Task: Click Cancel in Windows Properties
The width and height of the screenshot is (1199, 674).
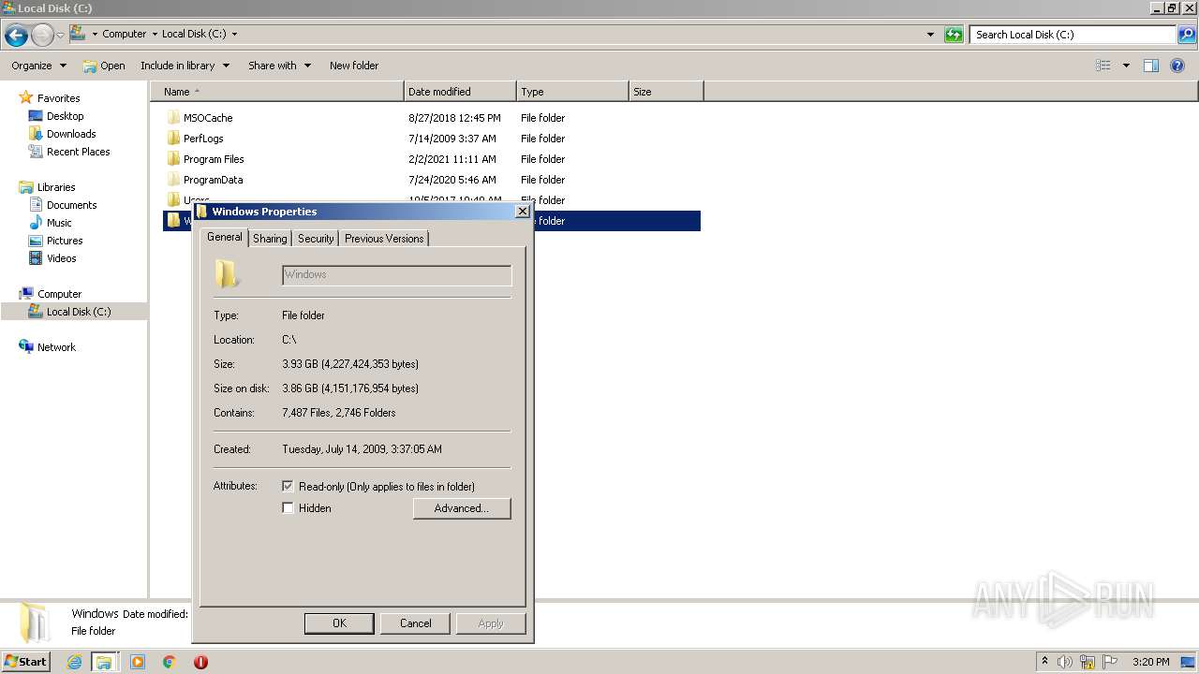Action: [x=416, y=623]
